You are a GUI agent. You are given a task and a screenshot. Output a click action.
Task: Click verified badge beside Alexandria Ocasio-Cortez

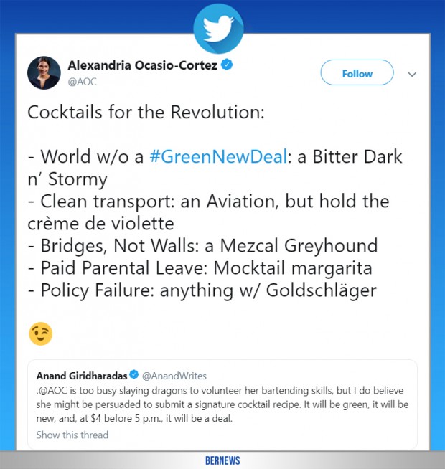click(x=227, y=66)
